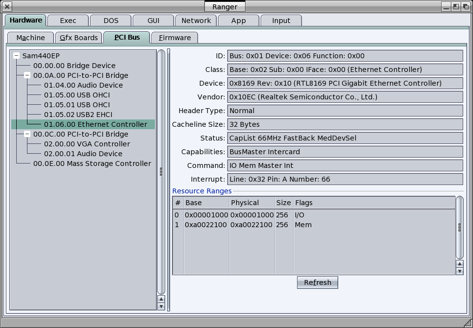
Task: Click the device tree scroll down arrow
Action: tap(161, 306)
